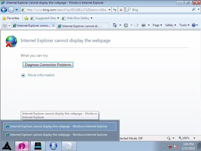Click the security/privacy status icon in status bar
201x151 pixels.
point(169,138)
